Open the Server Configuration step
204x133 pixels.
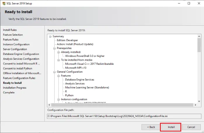point(15,49)
